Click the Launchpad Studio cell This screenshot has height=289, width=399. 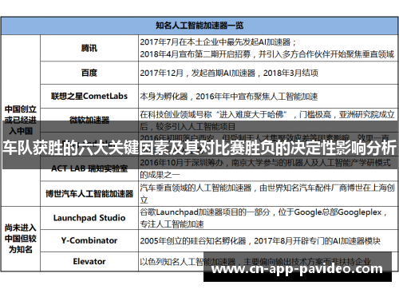[x=89, y=218]
